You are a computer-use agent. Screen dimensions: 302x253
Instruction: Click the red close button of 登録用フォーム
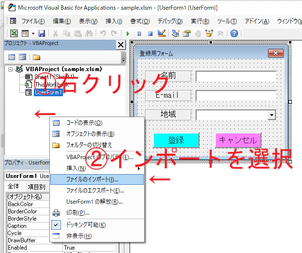(x=276, y=53)
